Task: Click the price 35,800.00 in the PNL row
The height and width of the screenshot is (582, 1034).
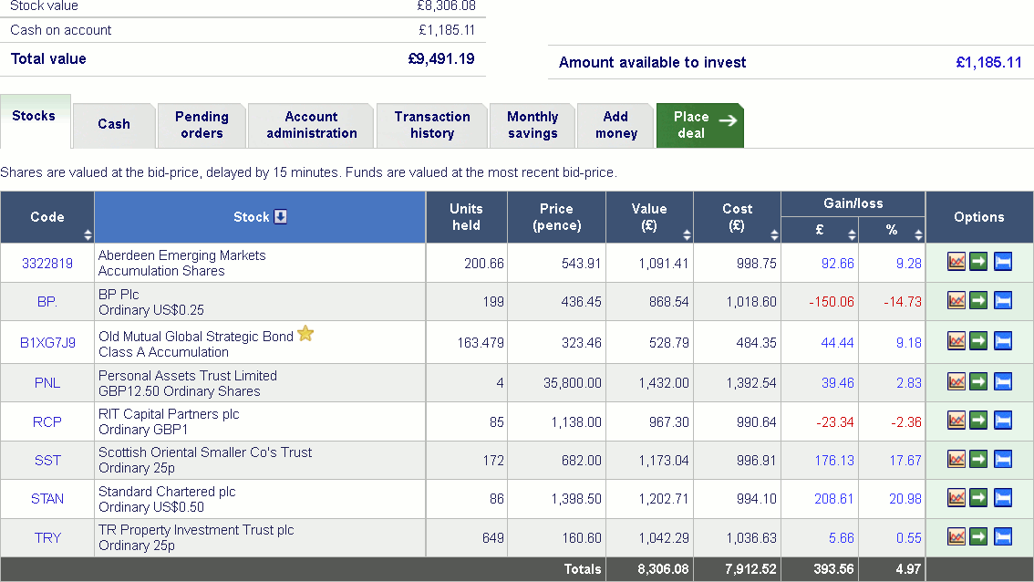Action: point(573,383)
